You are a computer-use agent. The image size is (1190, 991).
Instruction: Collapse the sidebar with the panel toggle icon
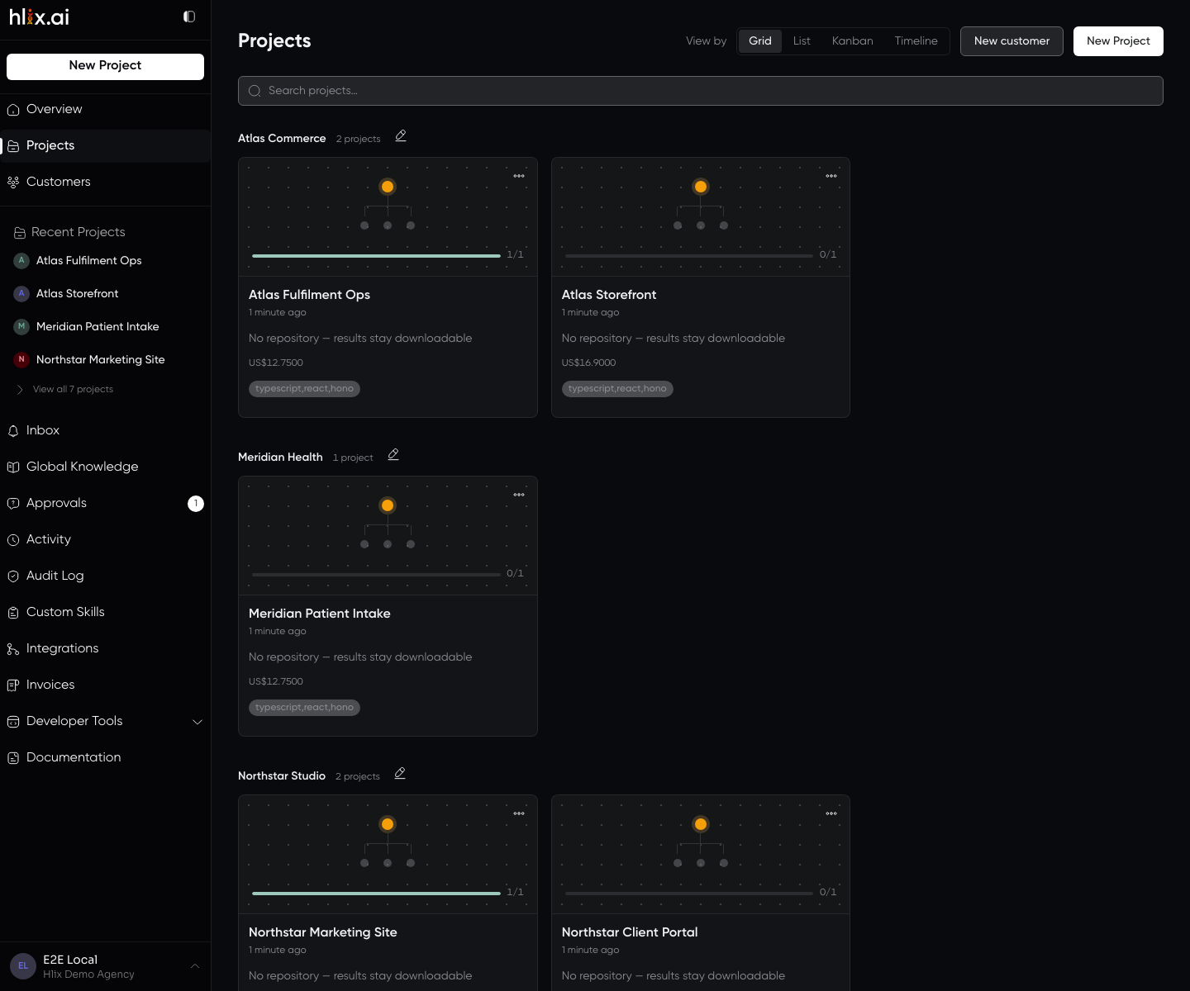[189, 17]
